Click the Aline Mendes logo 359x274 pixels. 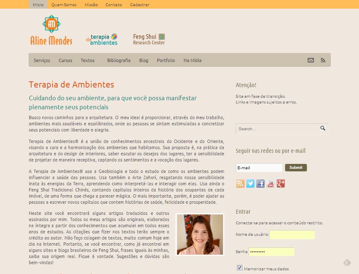(51, 30)
